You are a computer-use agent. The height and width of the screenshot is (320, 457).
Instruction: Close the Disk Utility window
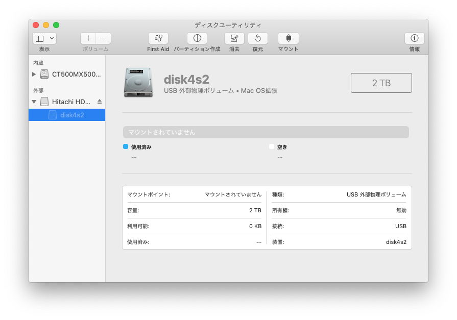pos(36,25)
